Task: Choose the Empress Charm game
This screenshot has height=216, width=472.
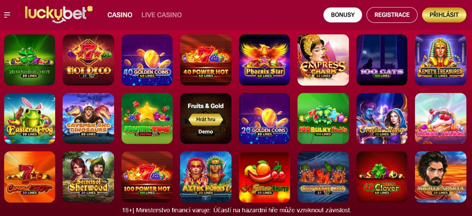Action: click(x=323, y=60)
